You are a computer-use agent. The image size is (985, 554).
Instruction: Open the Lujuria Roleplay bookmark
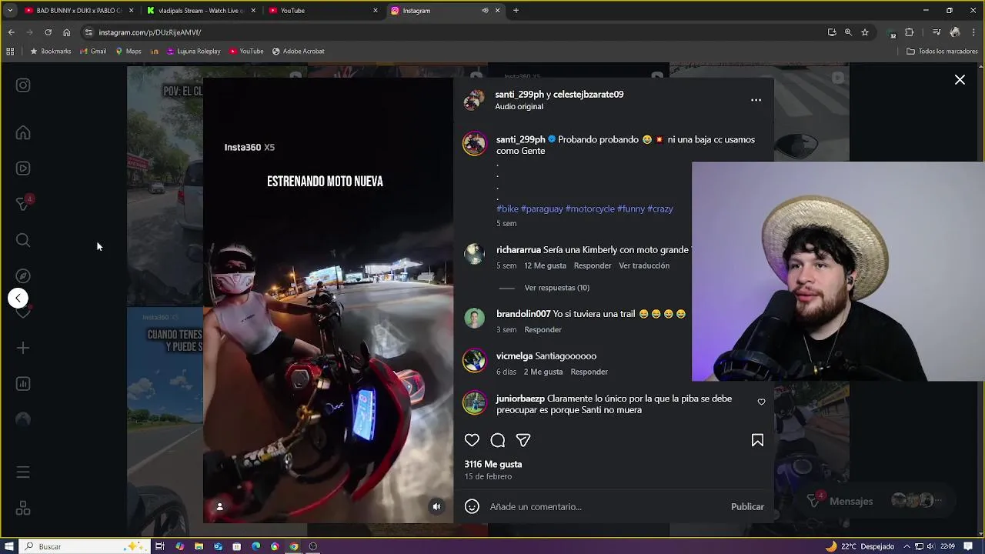(x=193, y=52)
